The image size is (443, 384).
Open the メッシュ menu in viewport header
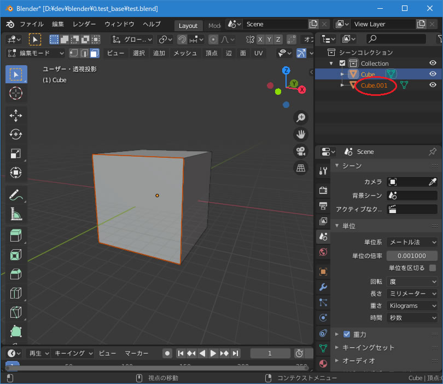point(185,53)
